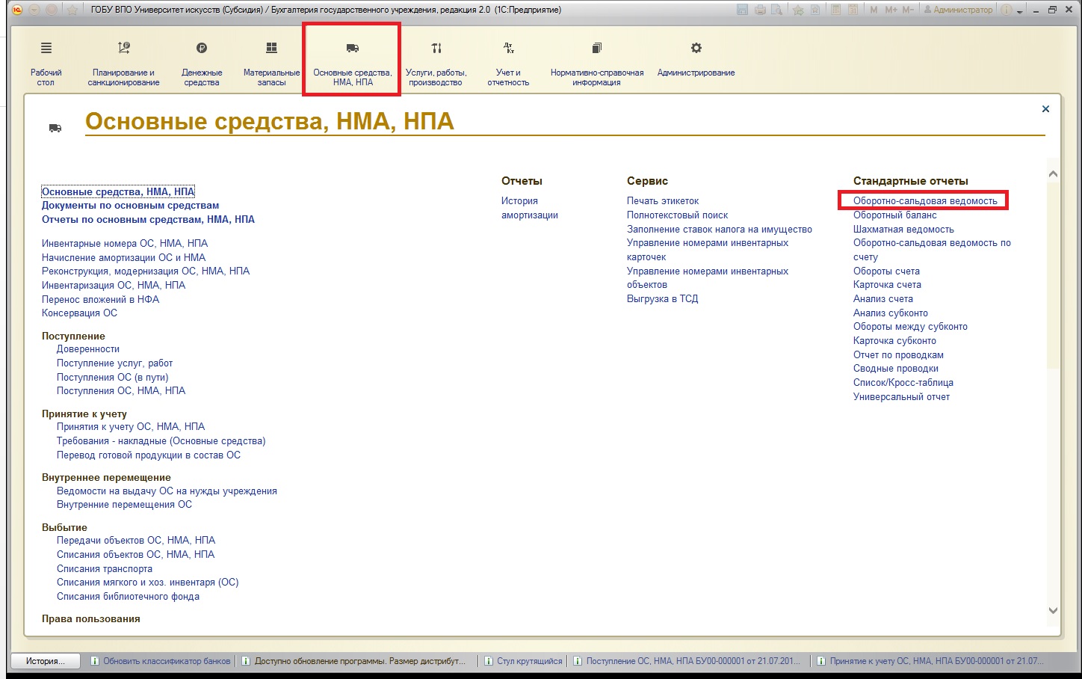Click the calculator icon in title bar
1082x679 pixels.
click(835, 10)
